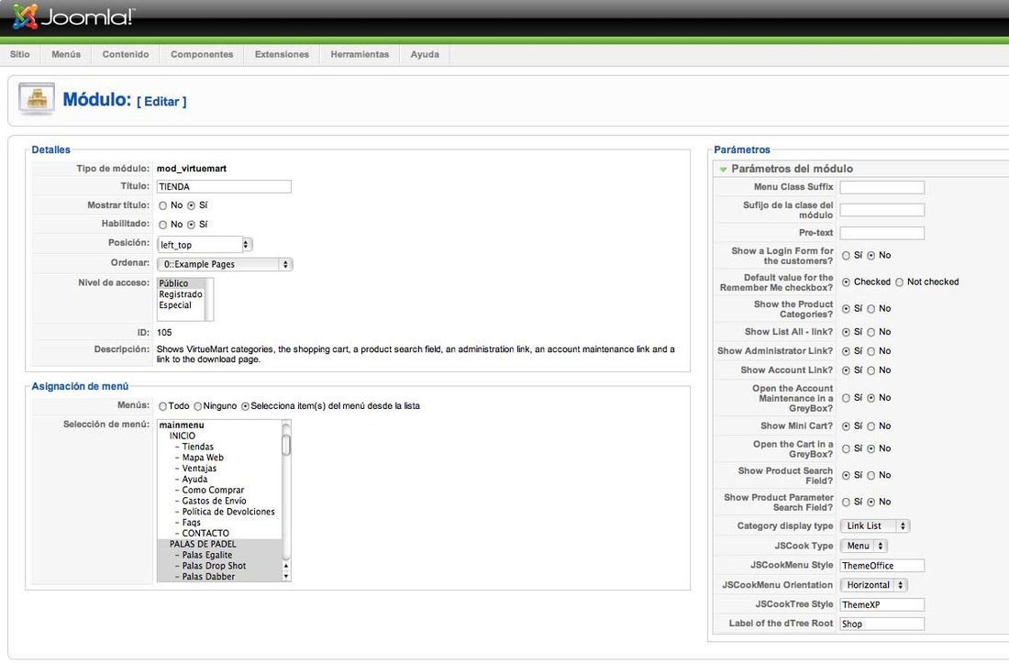The image size is (1009, 663).
Task: Choose Selecciona item(s) del menú desde la lista
Action: [245, 406]
